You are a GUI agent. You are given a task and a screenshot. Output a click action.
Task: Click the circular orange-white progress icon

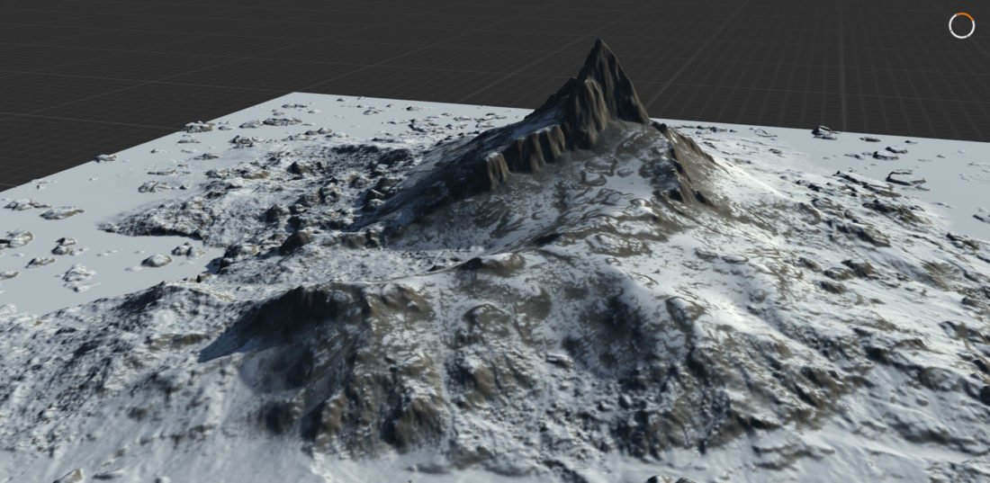click(962, 25)
